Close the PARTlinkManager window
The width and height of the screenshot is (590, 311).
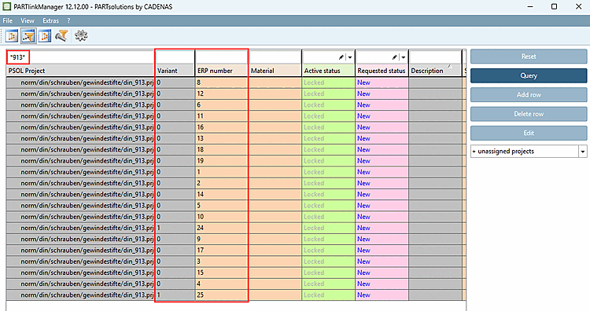579,6
